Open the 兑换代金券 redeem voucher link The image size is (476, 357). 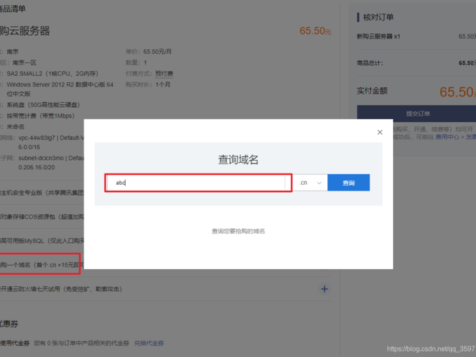click(149, 343)
